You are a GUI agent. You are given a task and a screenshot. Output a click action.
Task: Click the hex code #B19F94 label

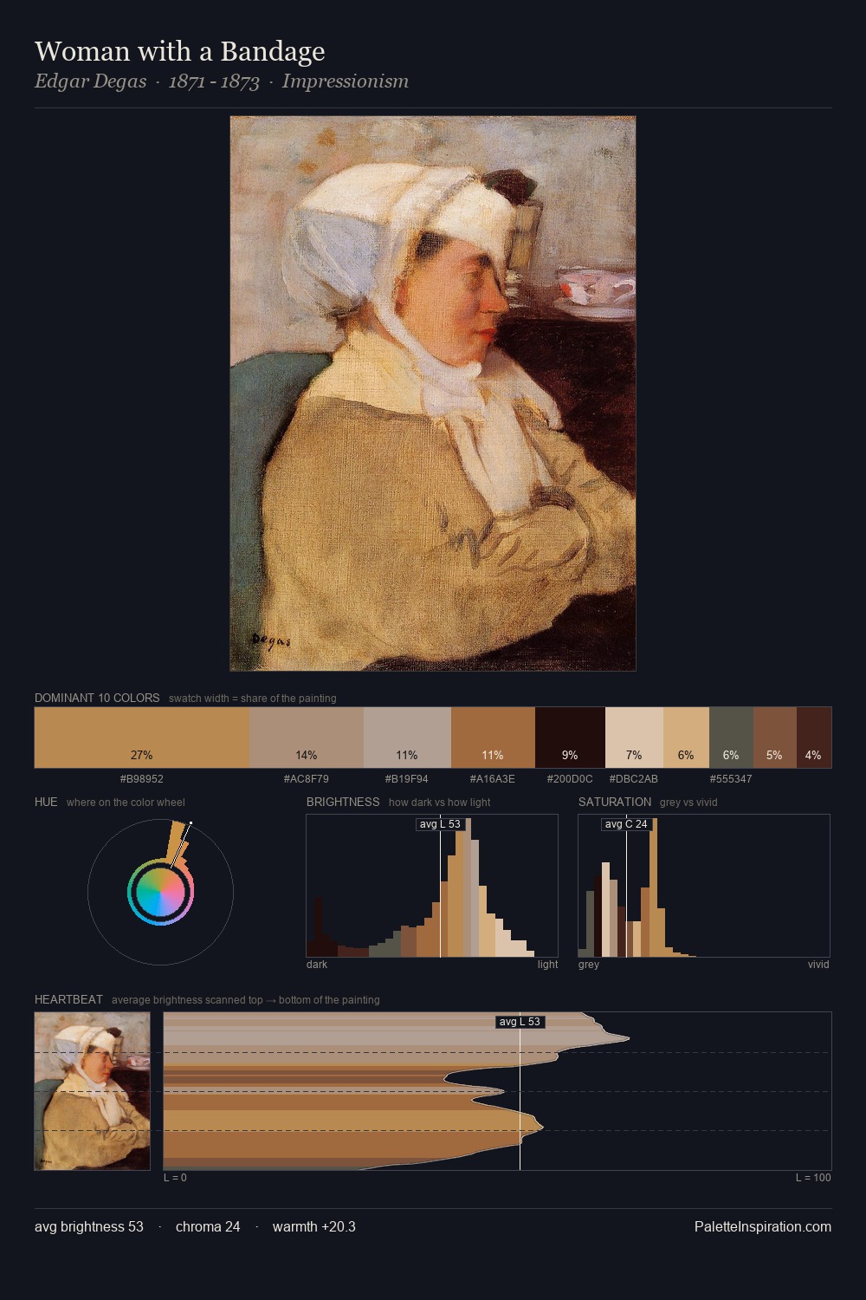[x=407, y=779]
